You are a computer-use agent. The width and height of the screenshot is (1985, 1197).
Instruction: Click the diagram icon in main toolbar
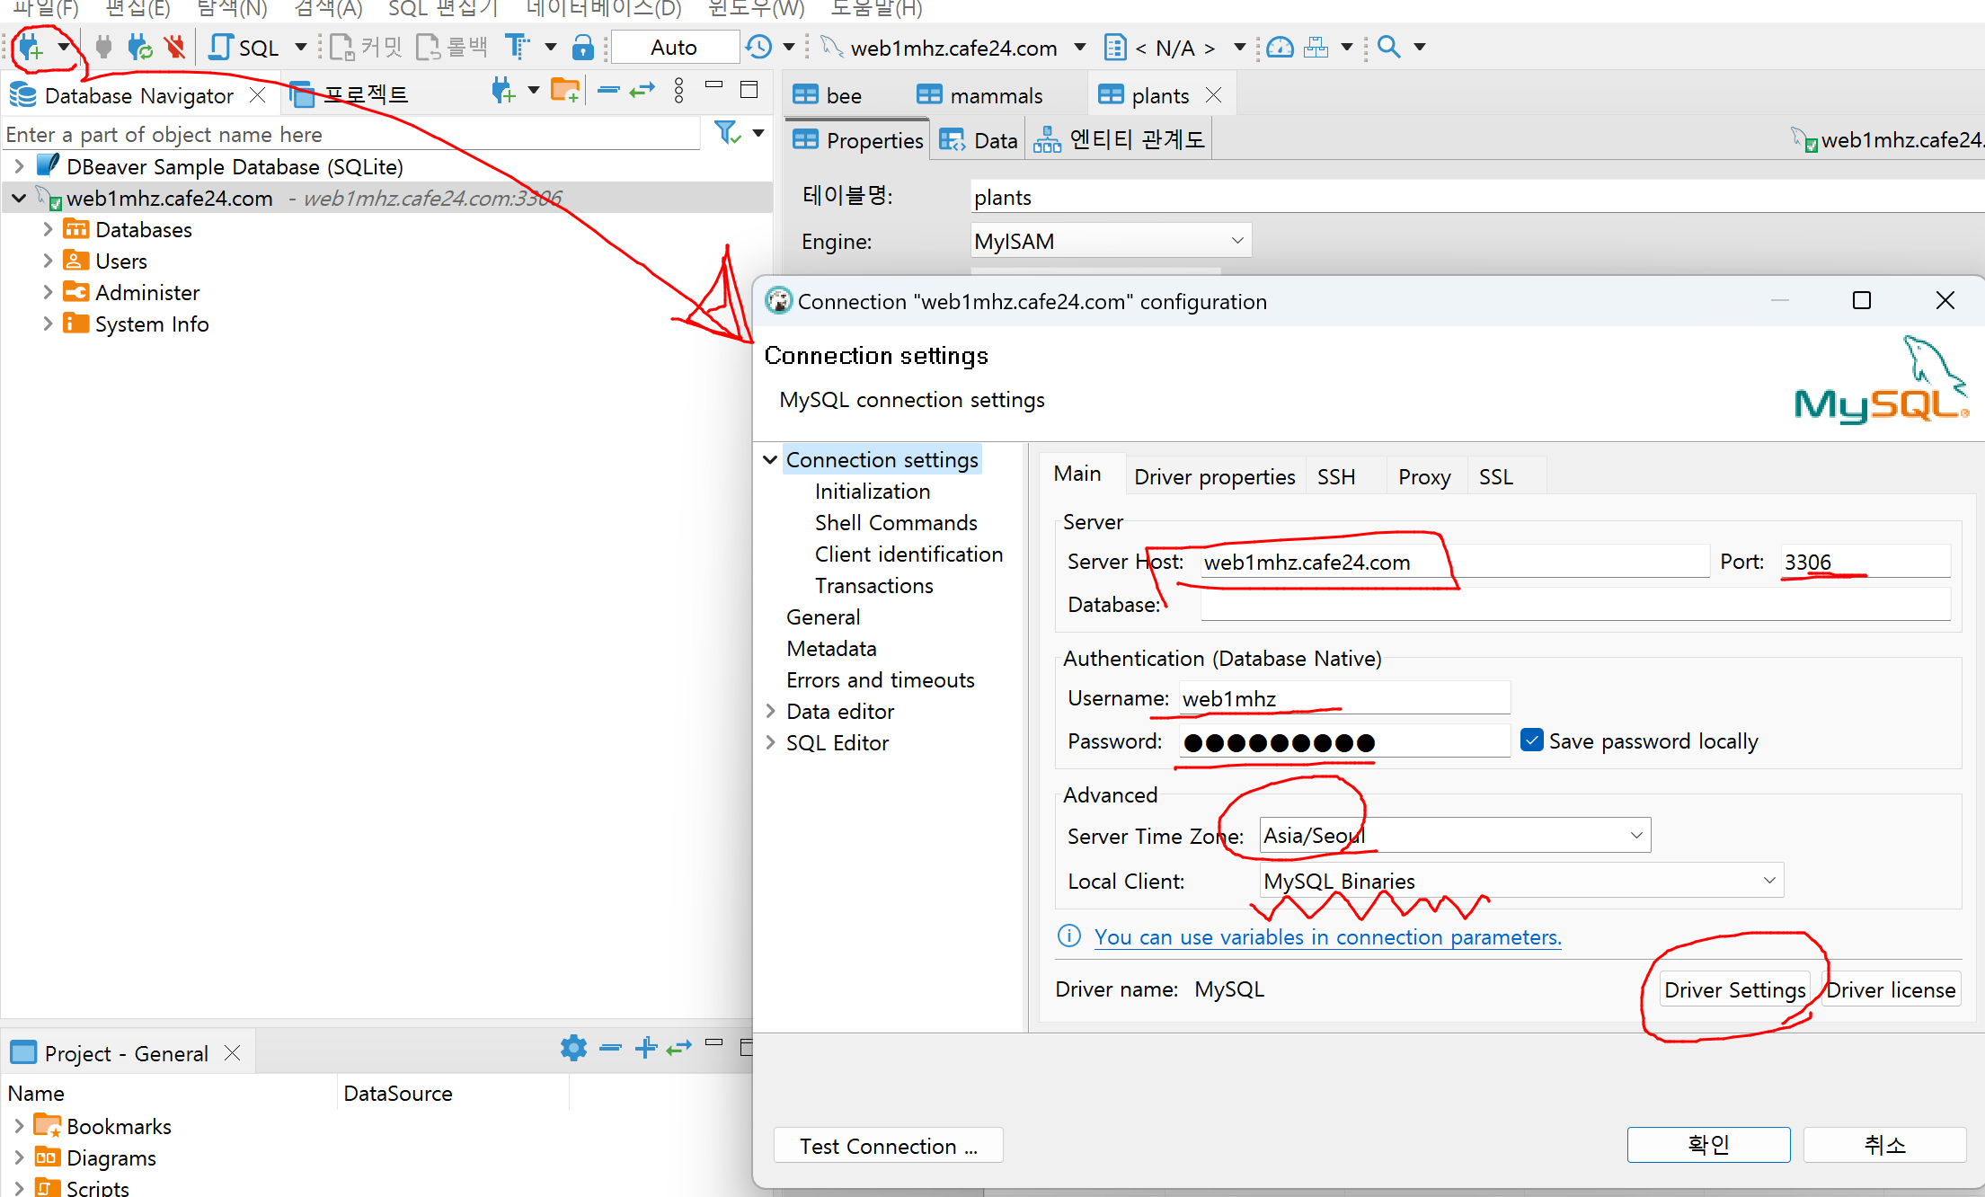pos(1316,47)
